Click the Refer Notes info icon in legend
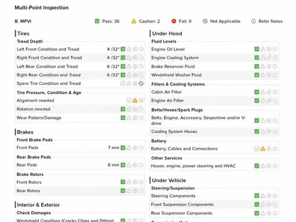The height and width of the screenshot is (222, 296). 254,21
